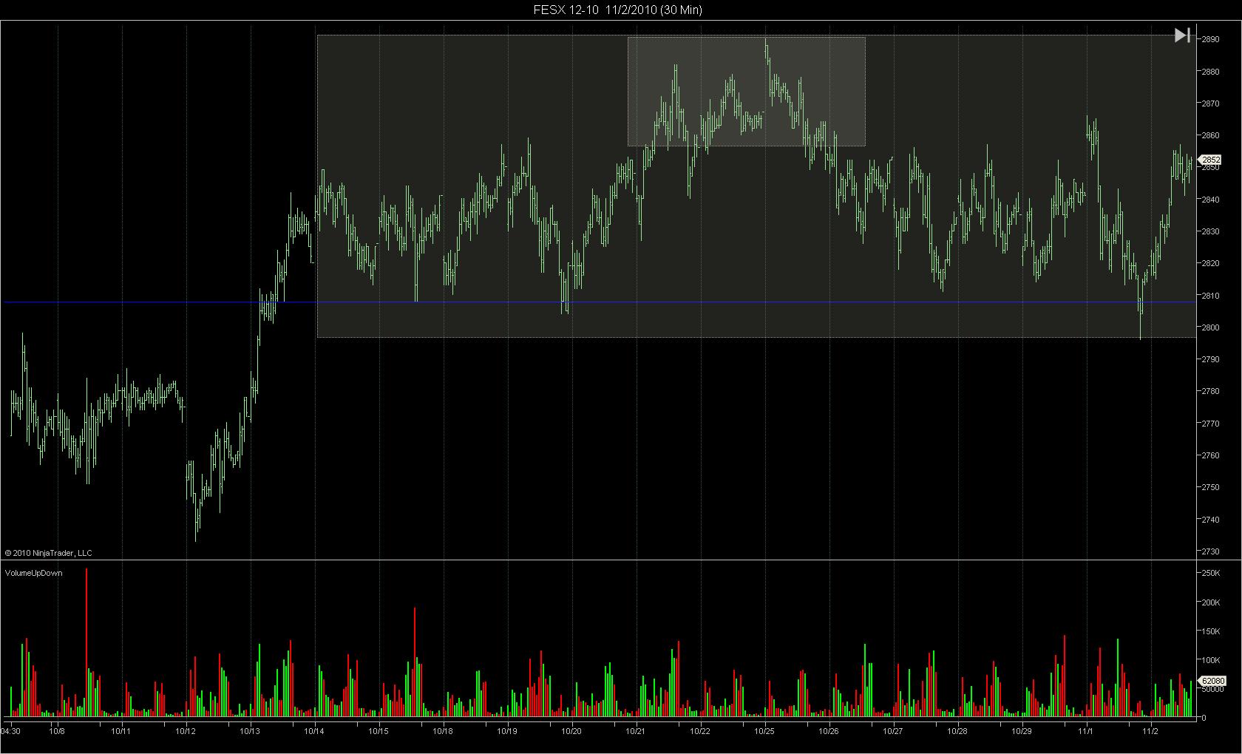The height and width of the screenshot is (754, 1242).
Task: Click the FESX 12-10 chart title
Action: (618, 10)
